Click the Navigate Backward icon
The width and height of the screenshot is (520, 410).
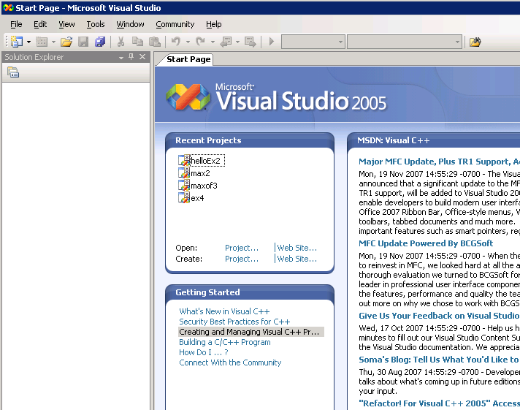tap(226, 42)
